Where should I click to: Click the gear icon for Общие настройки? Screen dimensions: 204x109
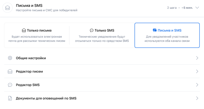[x=10, y=58]
